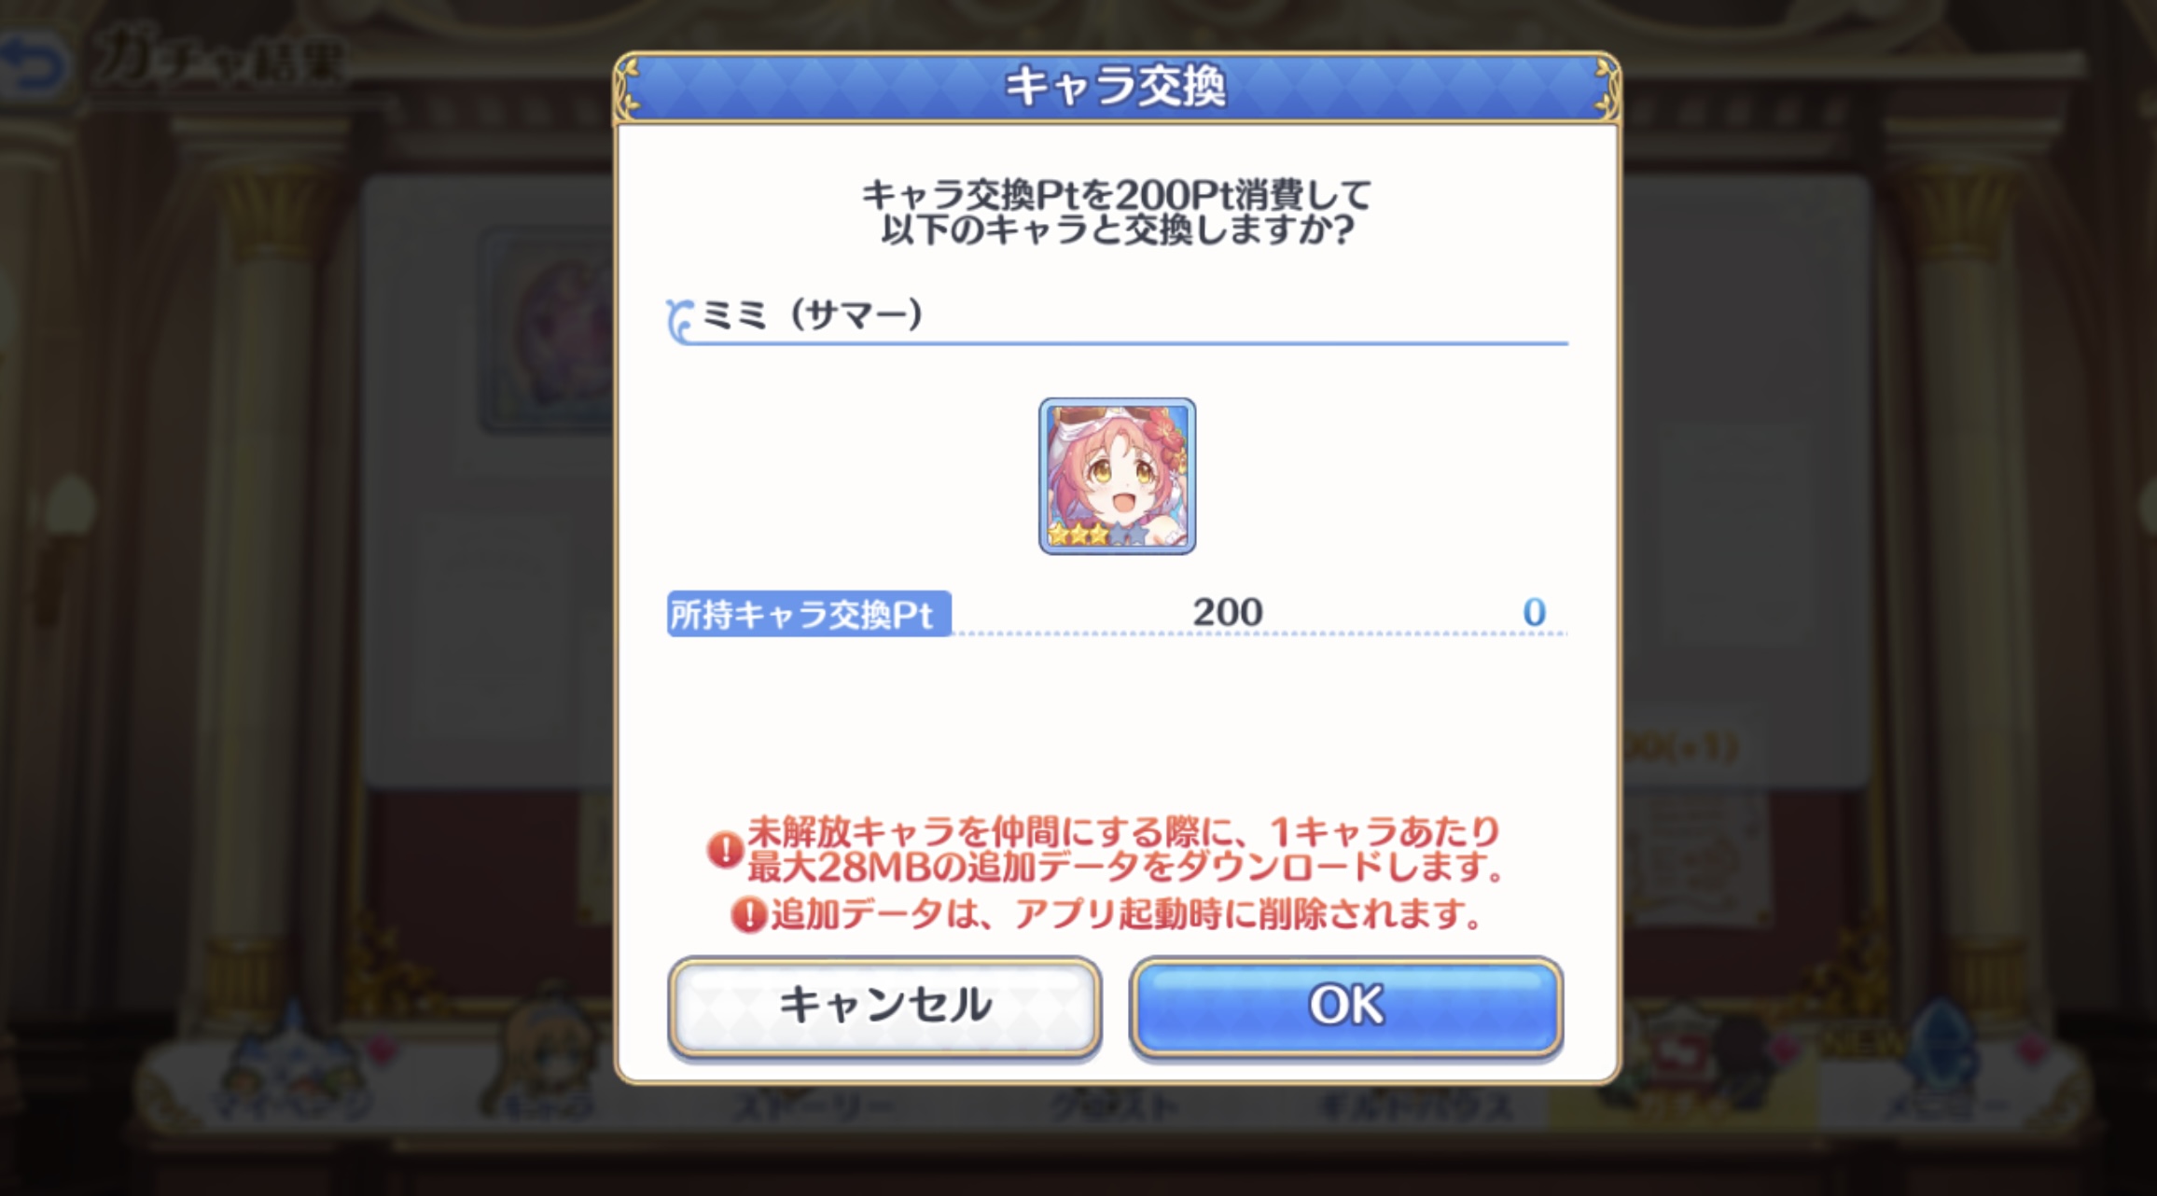Click the remaining points value 0

1534,613
